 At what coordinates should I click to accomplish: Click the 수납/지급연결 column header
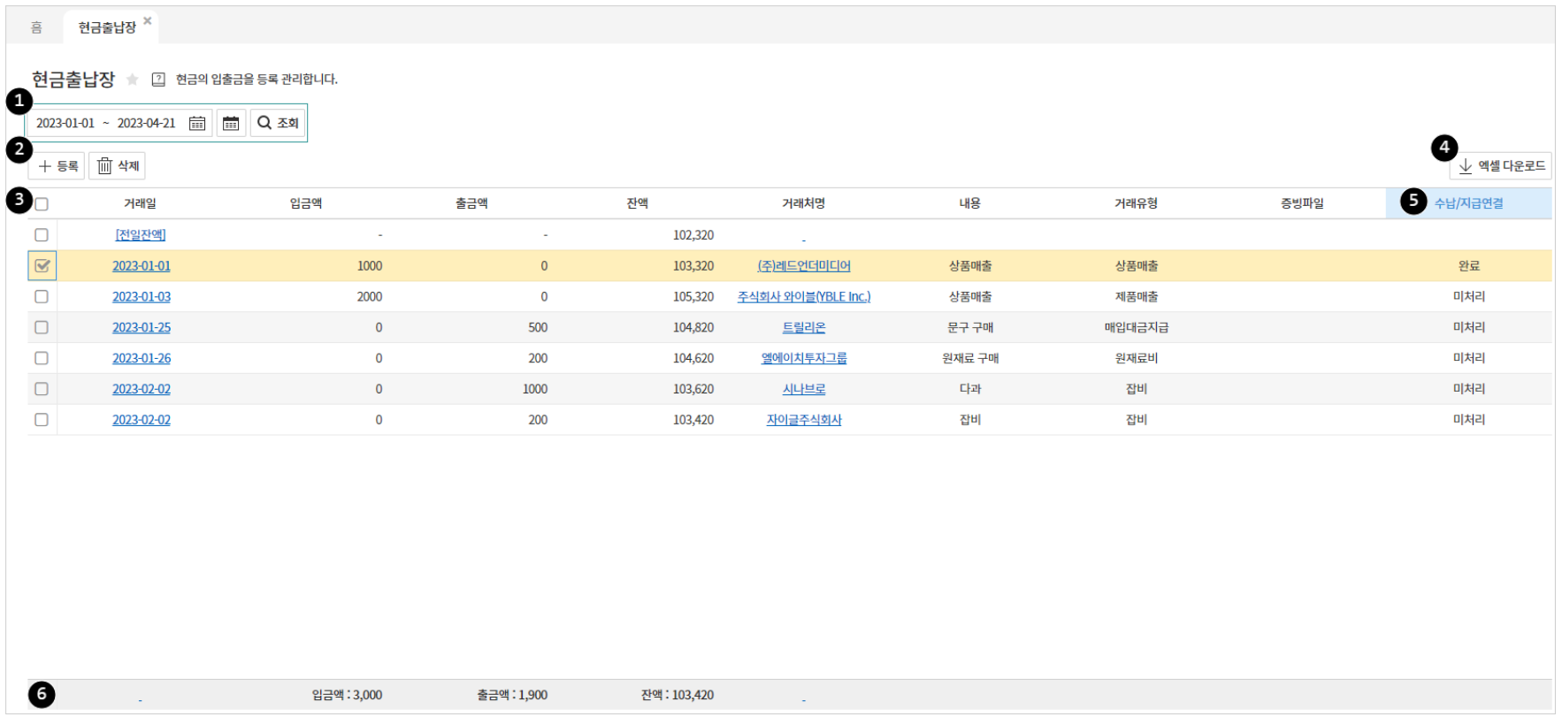tap(1468, 203)
